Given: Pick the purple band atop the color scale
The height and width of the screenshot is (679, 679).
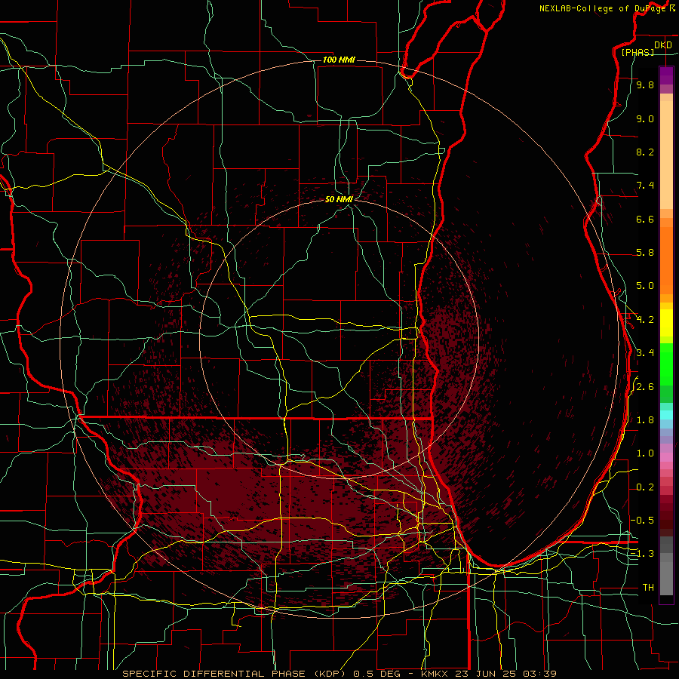Looking at the screenshot, I should pyautogui.click(x=666, y=75).
